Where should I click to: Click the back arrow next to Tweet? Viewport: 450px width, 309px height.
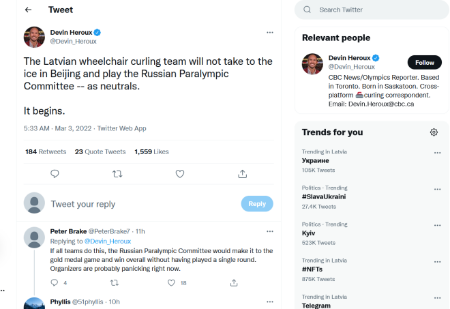tap(28, 10)
